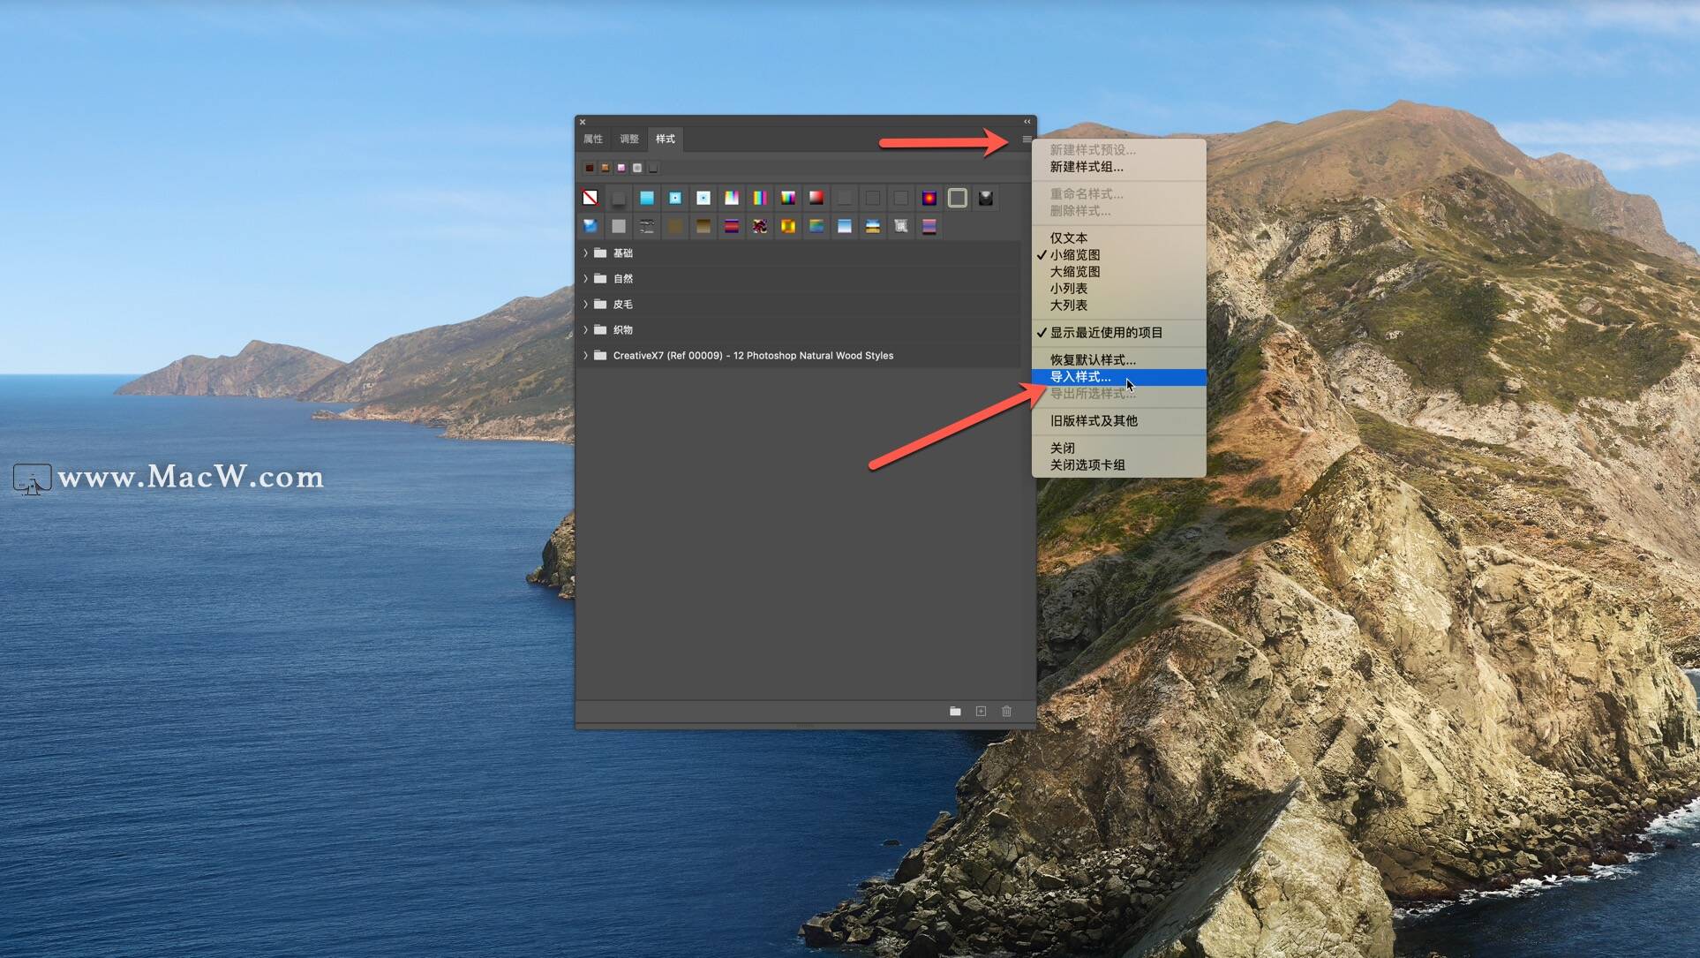The height and width of the screenshot is (958, 1700).
Task: Switch to the 调整 tab
Action: (x=629, y=139)
